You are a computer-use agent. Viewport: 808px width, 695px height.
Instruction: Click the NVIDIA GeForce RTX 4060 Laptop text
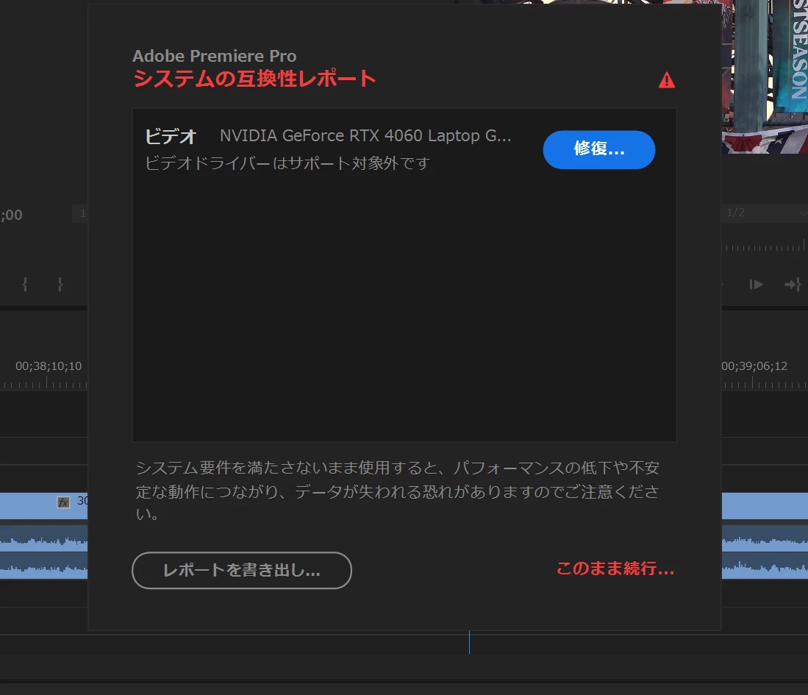365,135
